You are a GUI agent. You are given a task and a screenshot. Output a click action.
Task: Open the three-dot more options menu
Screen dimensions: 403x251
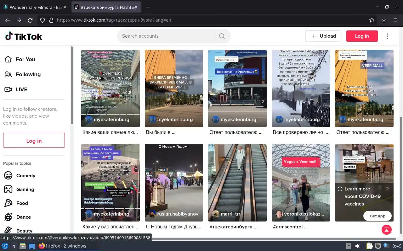point(387,36)
